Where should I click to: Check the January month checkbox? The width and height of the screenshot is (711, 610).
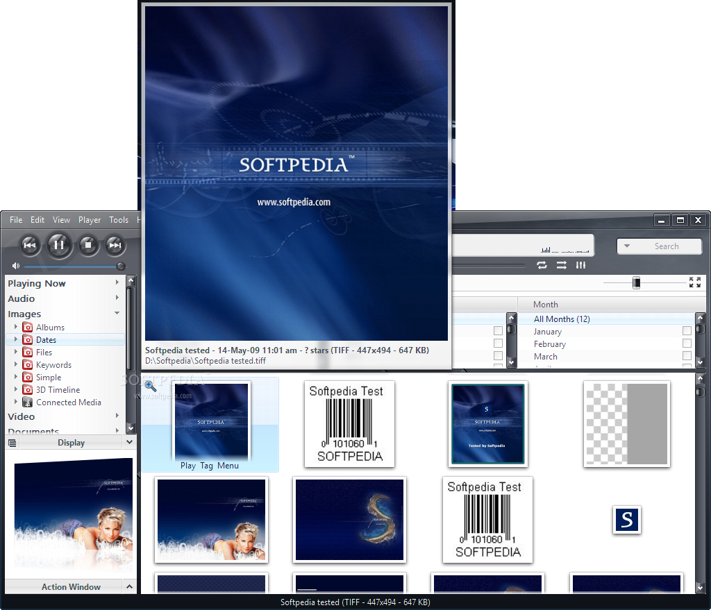(687, 331)
